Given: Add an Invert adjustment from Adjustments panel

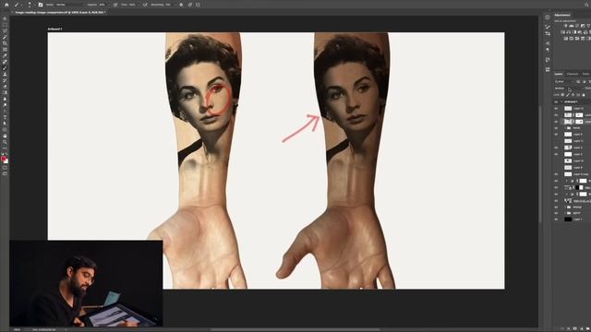Looking at the screenshot, I should pyautogui.click(x=566, y=39).
